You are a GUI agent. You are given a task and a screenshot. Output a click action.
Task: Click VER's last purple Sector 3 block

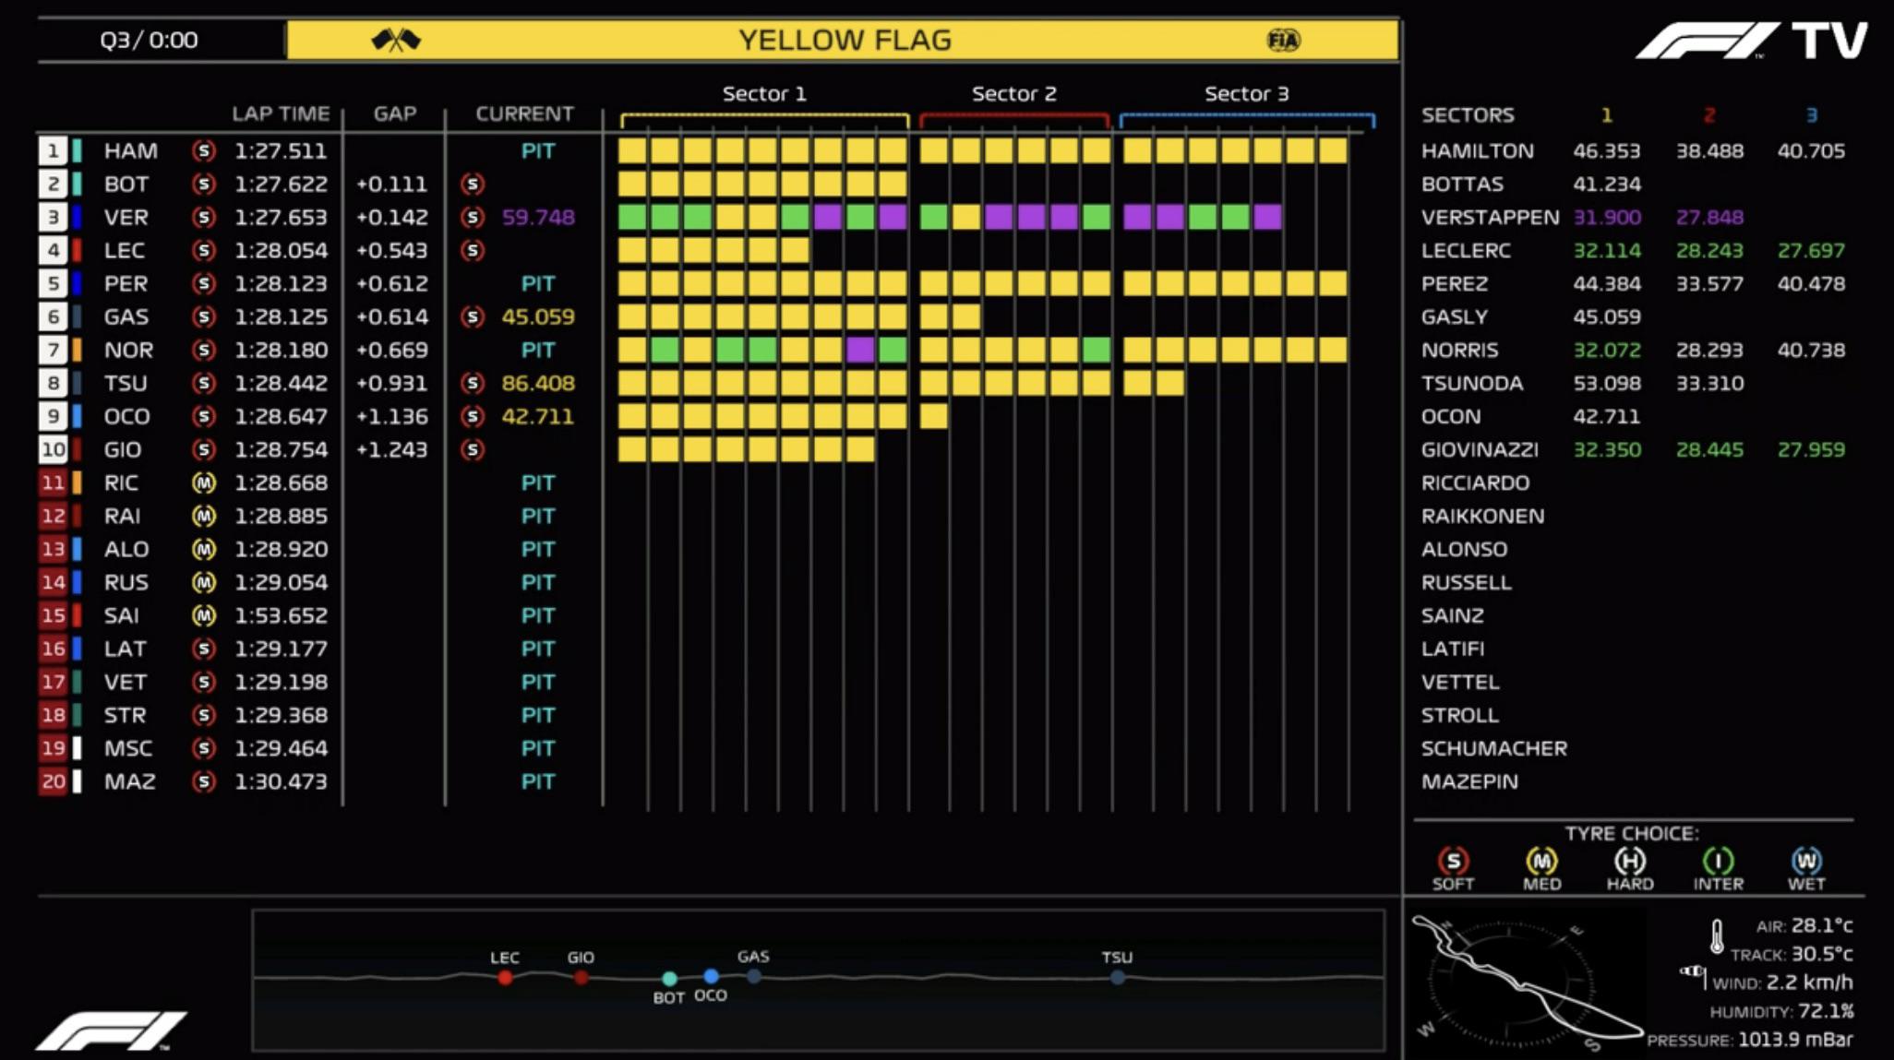[x=1268, y=217]
